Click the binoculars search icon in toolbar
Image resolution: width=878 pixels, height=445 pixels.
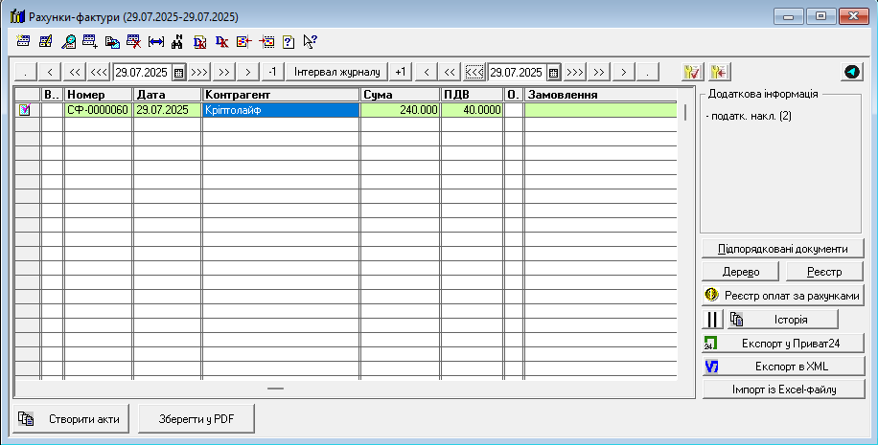coord(177,42)
